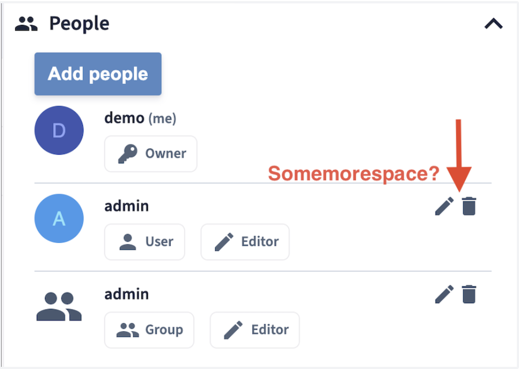This screenshot has width=519, height=369.
Task: Click the admin user name text
Action: (x=126, y=206)
